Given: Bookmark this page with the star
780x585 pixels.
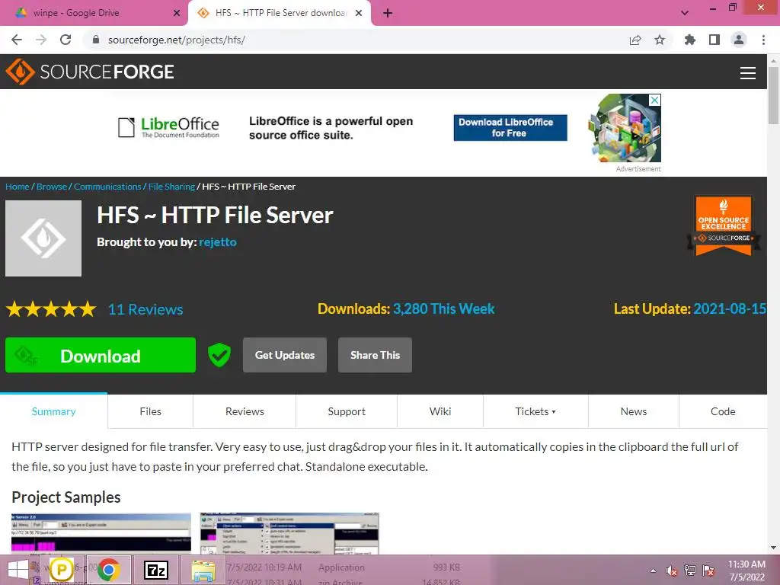Looking at the screenshot, I should (660, 40).
